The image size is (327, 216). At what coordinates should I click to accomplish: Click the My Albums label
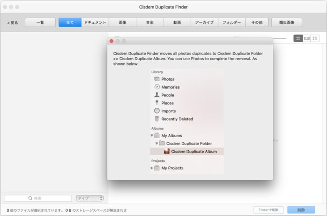171,136
